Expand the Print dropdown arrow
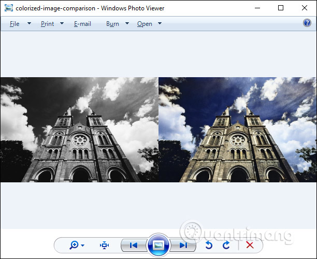This screenshot has height=259, width=317. point(62,23)
